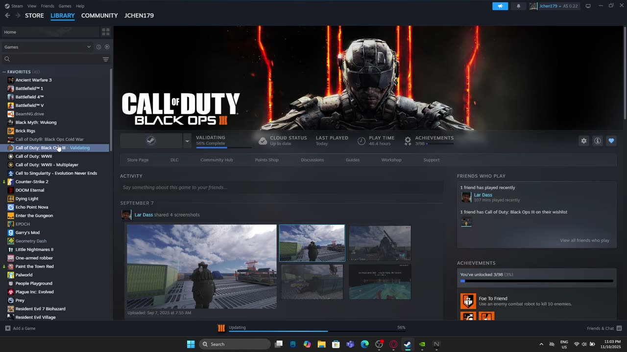
Task: Click View all friends who play
Action: (584, 241)
